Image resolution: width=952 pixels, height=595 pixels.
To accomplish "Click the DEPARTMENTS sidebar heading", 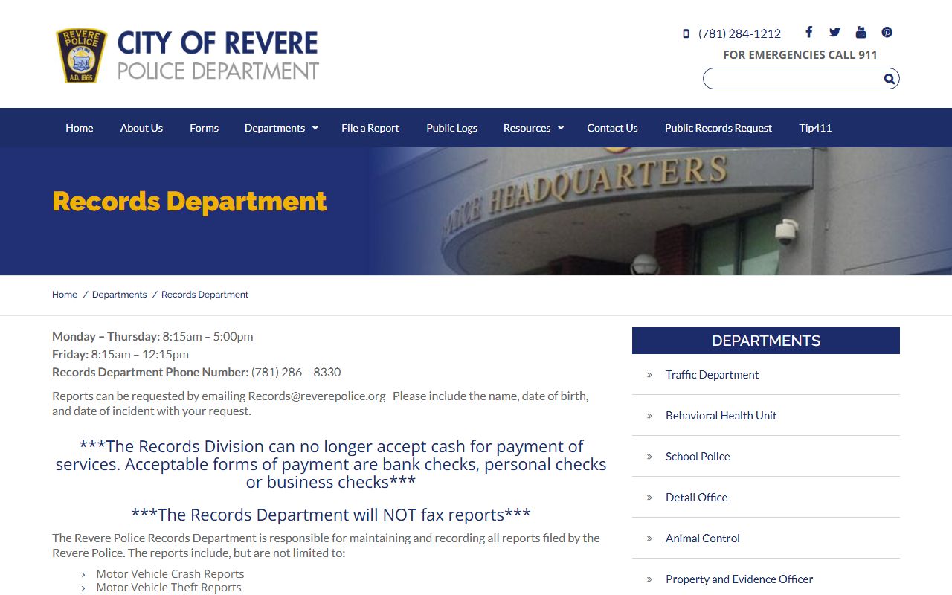I will tap(766, 341).
